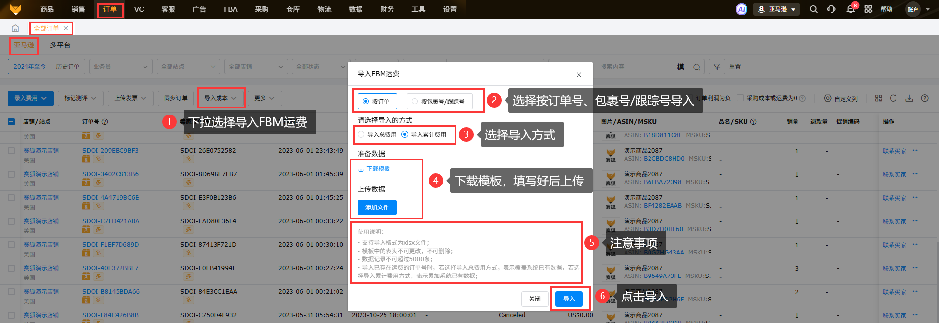Viewport: 939px width, 323px height.
Task: Open notifications bell with badge 8
Action: [851, 9]
